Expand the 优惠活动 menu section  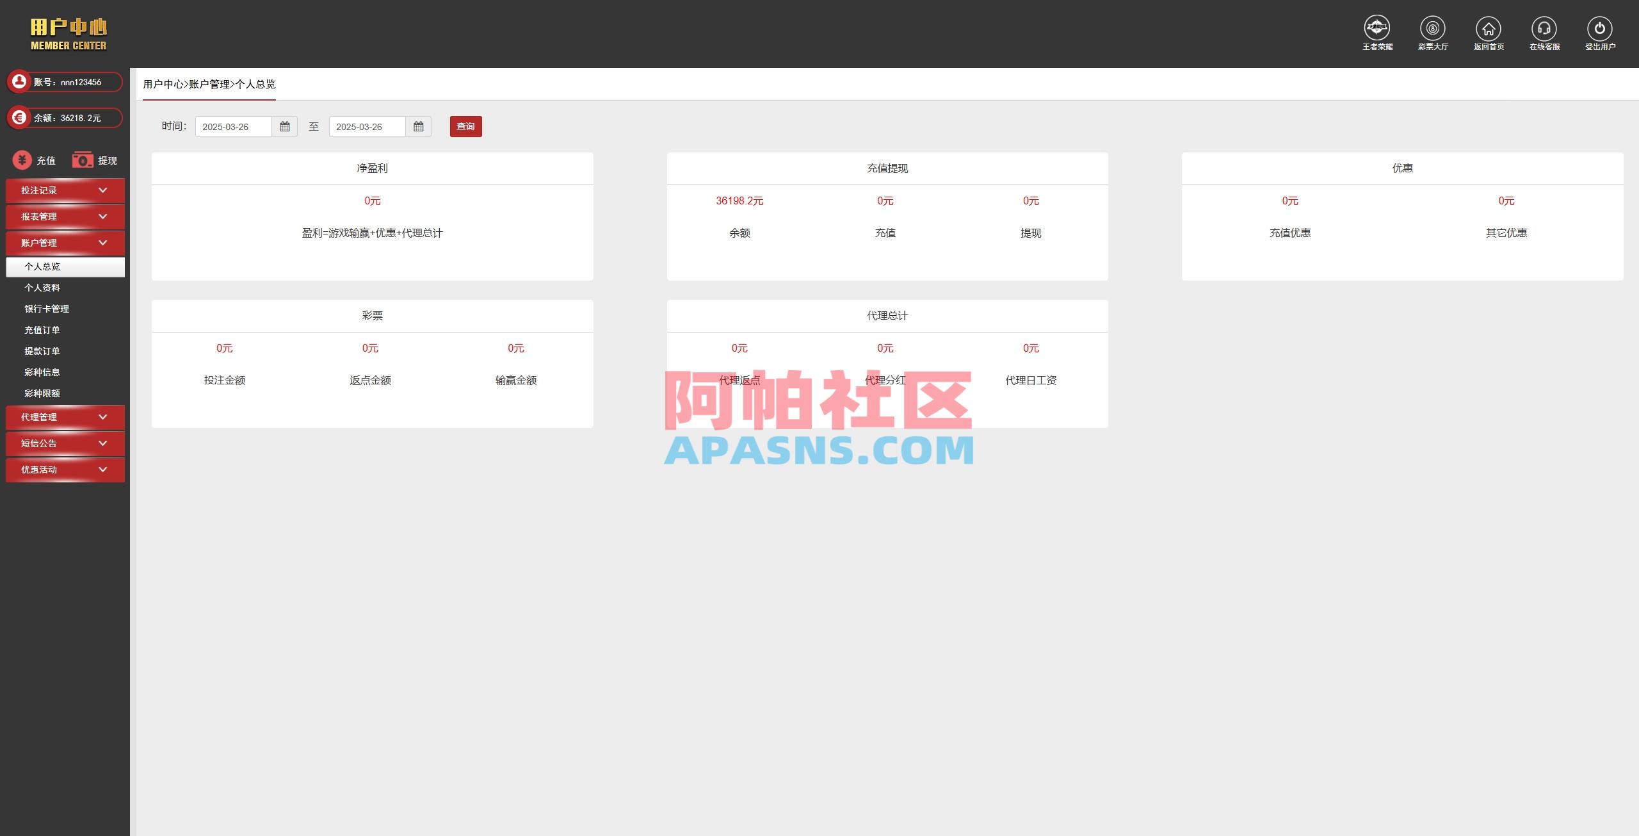pyautogui.click(x=65, y=470)
